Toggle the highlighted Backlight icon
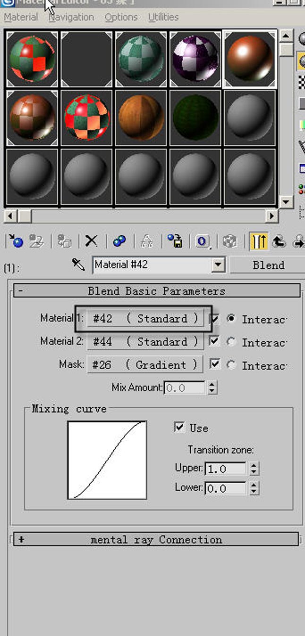Viewport: 305px width, 636px height. 301,60
